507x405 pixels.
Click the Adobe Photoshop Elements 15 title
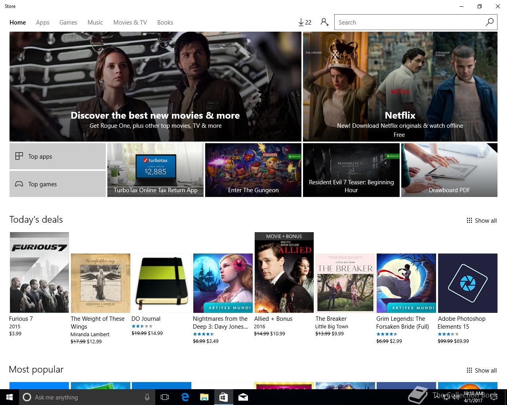click(x=461, y=323)
